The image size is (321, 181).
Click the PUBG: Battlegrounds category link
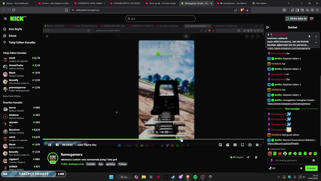[x=72, y=164]
